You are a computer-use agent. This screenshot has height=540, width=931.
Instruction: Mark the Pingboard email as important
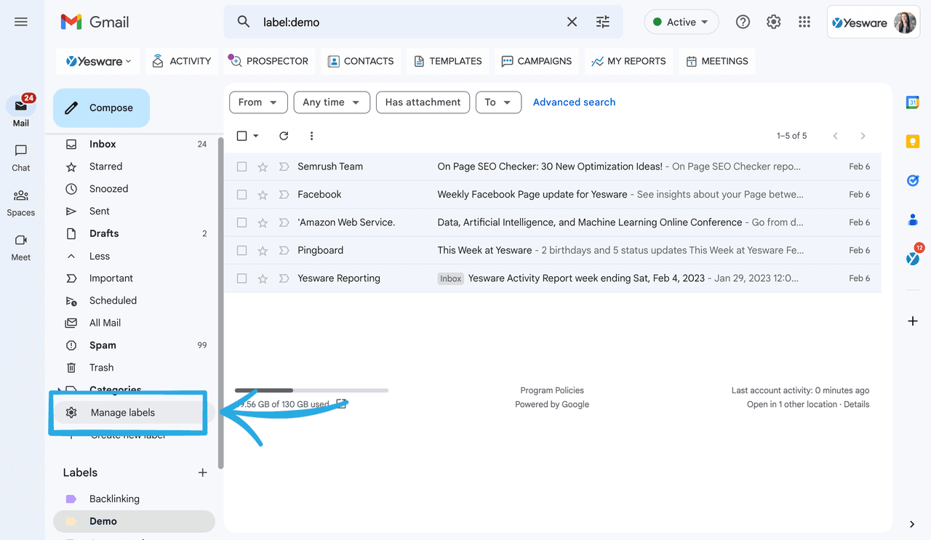pos(283,250)
